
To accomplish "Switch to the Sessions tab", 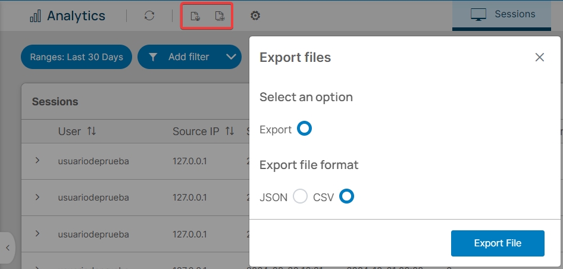I will click(502, 15).
